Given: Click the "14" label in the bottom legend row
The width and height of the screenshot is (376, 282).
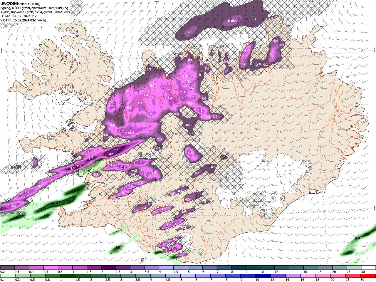Looking at the screenshot, I should [x=287, y=280].
